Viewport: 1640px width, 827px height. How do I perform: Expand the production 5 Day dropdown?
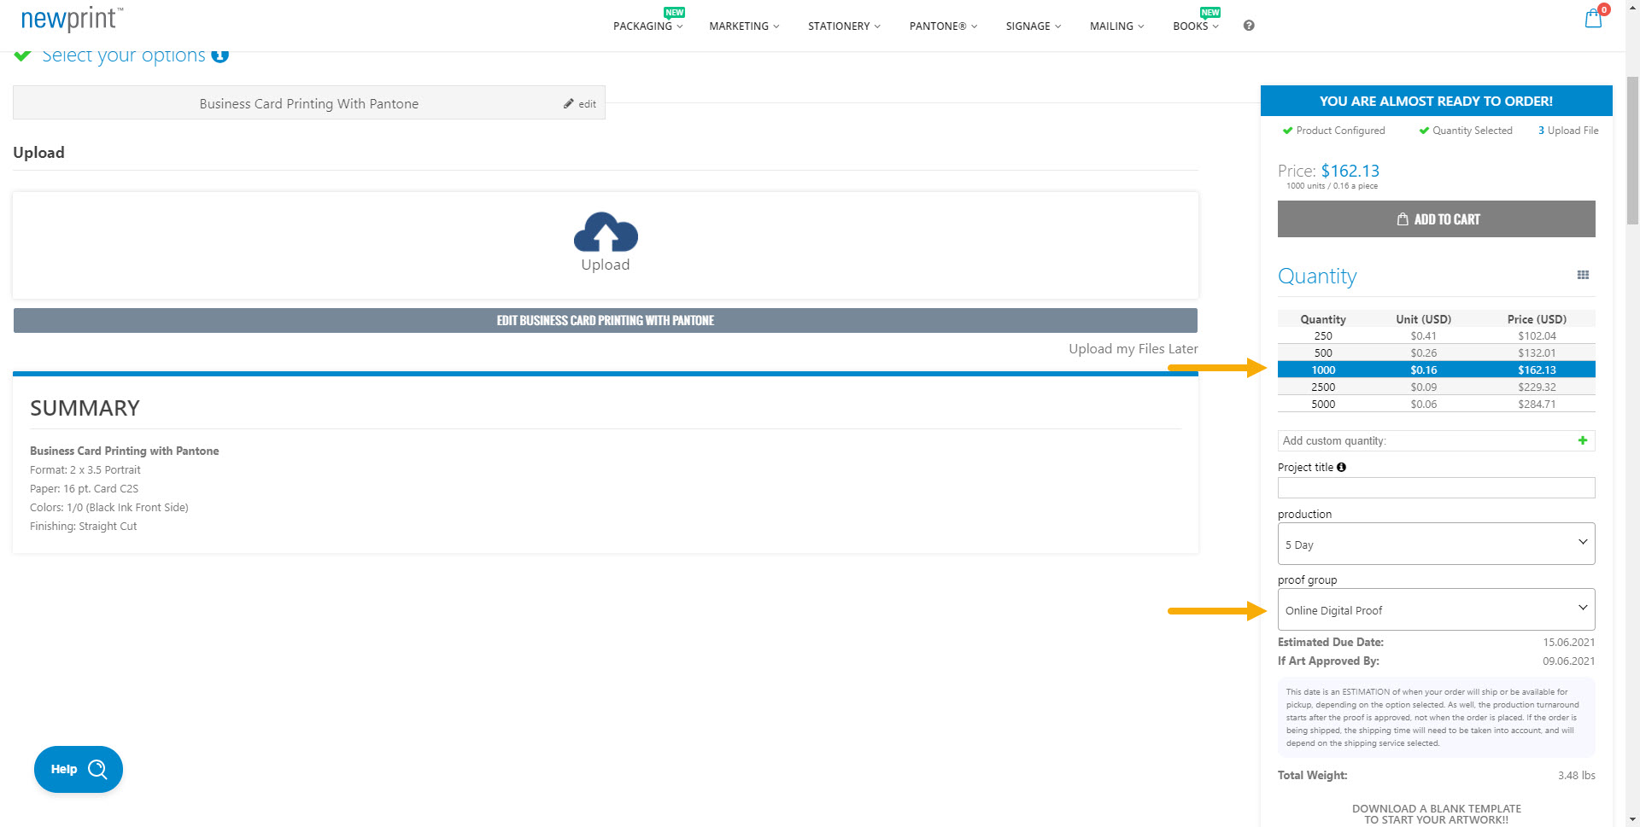coord(1436,544)
